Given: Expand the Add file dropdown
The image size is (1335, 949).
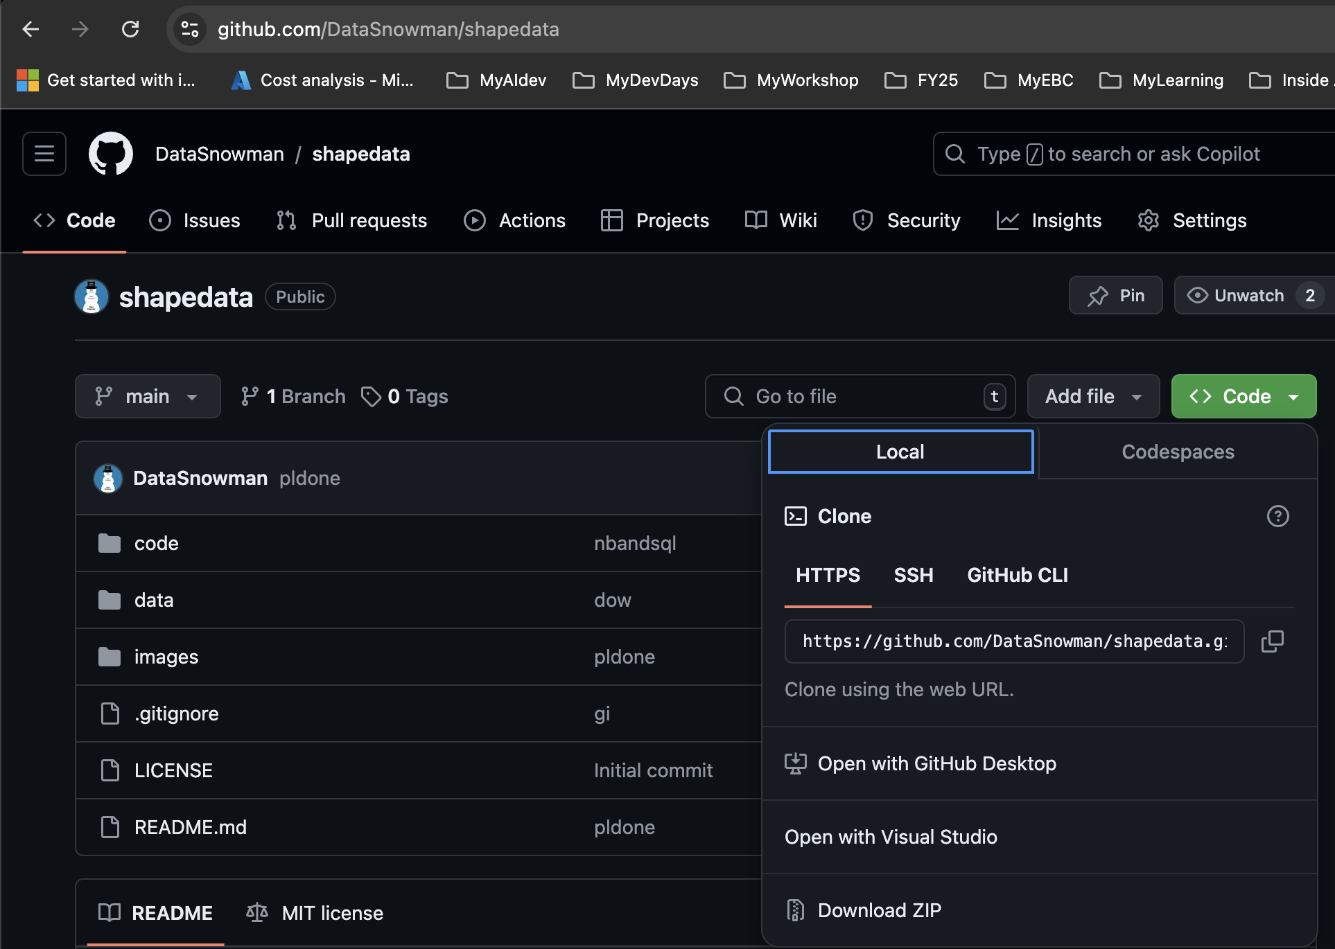Looking at the screenshot, I should coord(1093,396).
